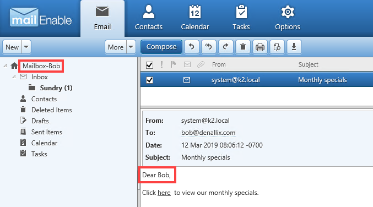Open the Deleted Items folder
This screenshot has width=373, height=207.
coord(52,110)
